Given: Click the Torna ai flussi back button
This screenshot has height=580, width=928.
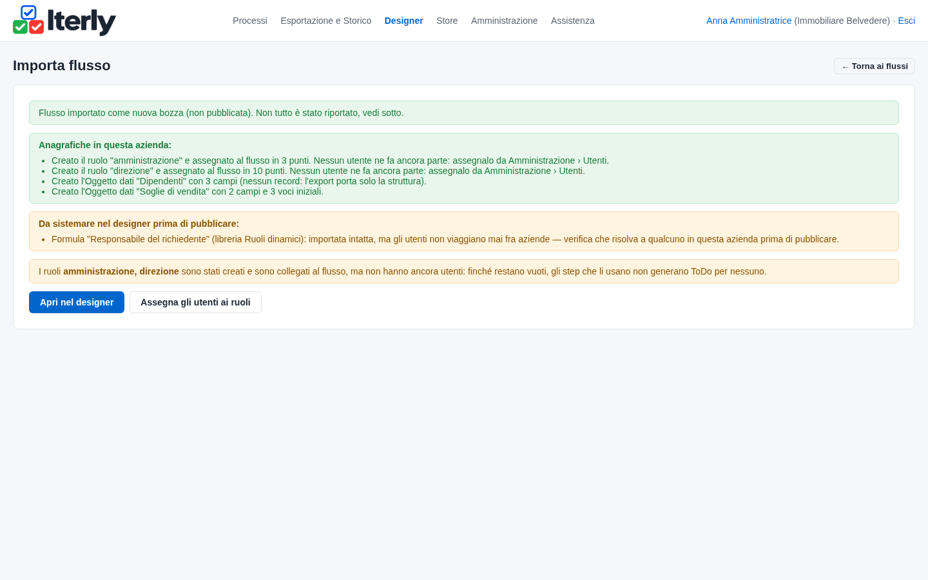Looking at the screenshot, I should (875, 66).
